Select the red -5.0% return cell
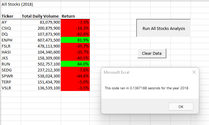209x125 pixels. 75,82
